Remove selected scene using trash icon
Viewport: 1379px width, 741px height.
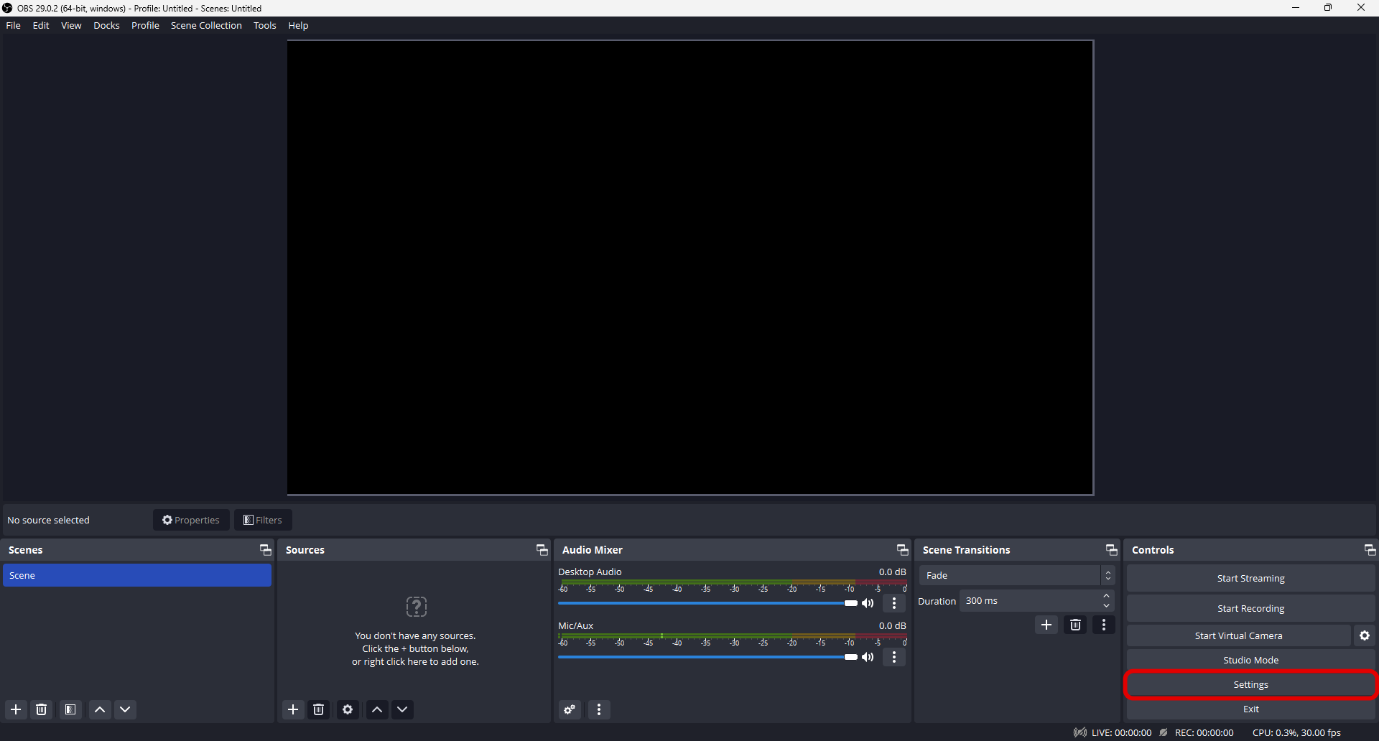point(42,709)
